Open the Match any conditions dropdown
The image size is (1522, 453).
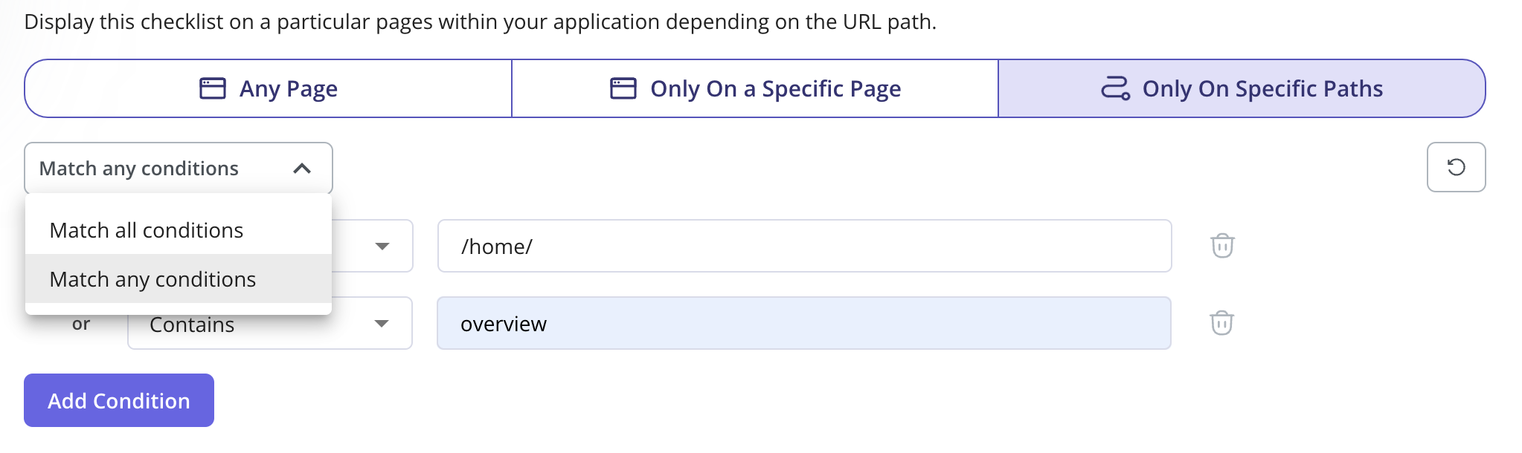coord(179,169)
